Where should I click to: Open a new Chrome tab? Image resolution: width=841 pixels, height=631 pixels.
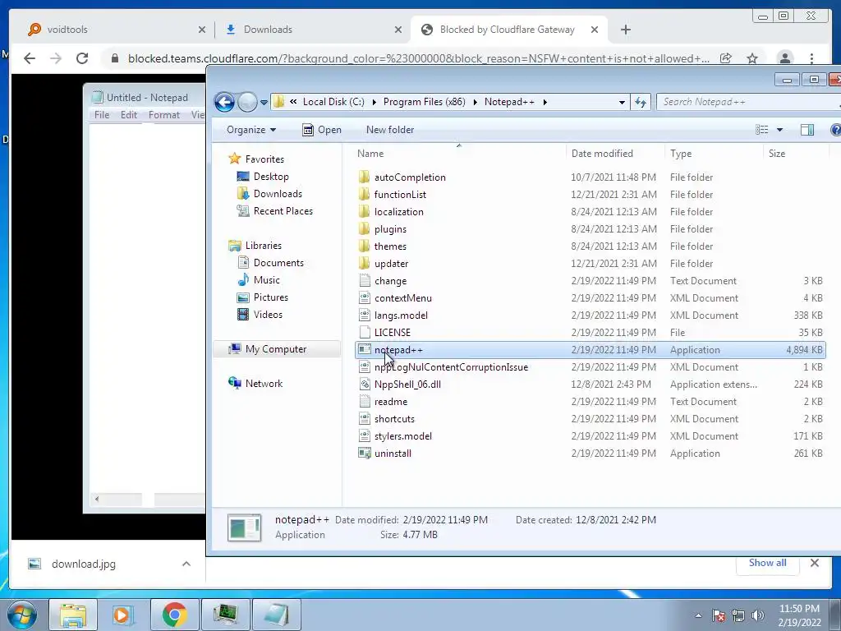pyautogui.click(x=625, y=30)
